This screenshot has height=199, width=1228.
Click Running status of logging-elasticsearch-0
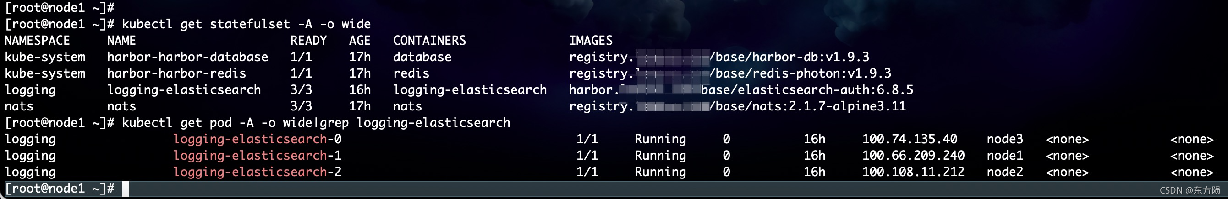tap(660, 139)
